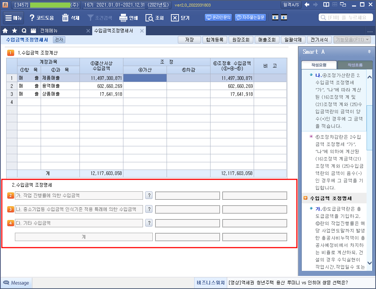This screenshot has height=289, width=376.
Task: Click the Smart A scroll down arrow
Action: click(369, 263)
